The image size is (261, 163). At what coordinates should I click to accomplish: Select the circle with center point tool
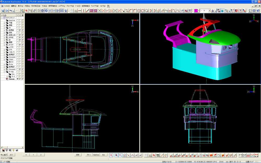tap(139, 11)
